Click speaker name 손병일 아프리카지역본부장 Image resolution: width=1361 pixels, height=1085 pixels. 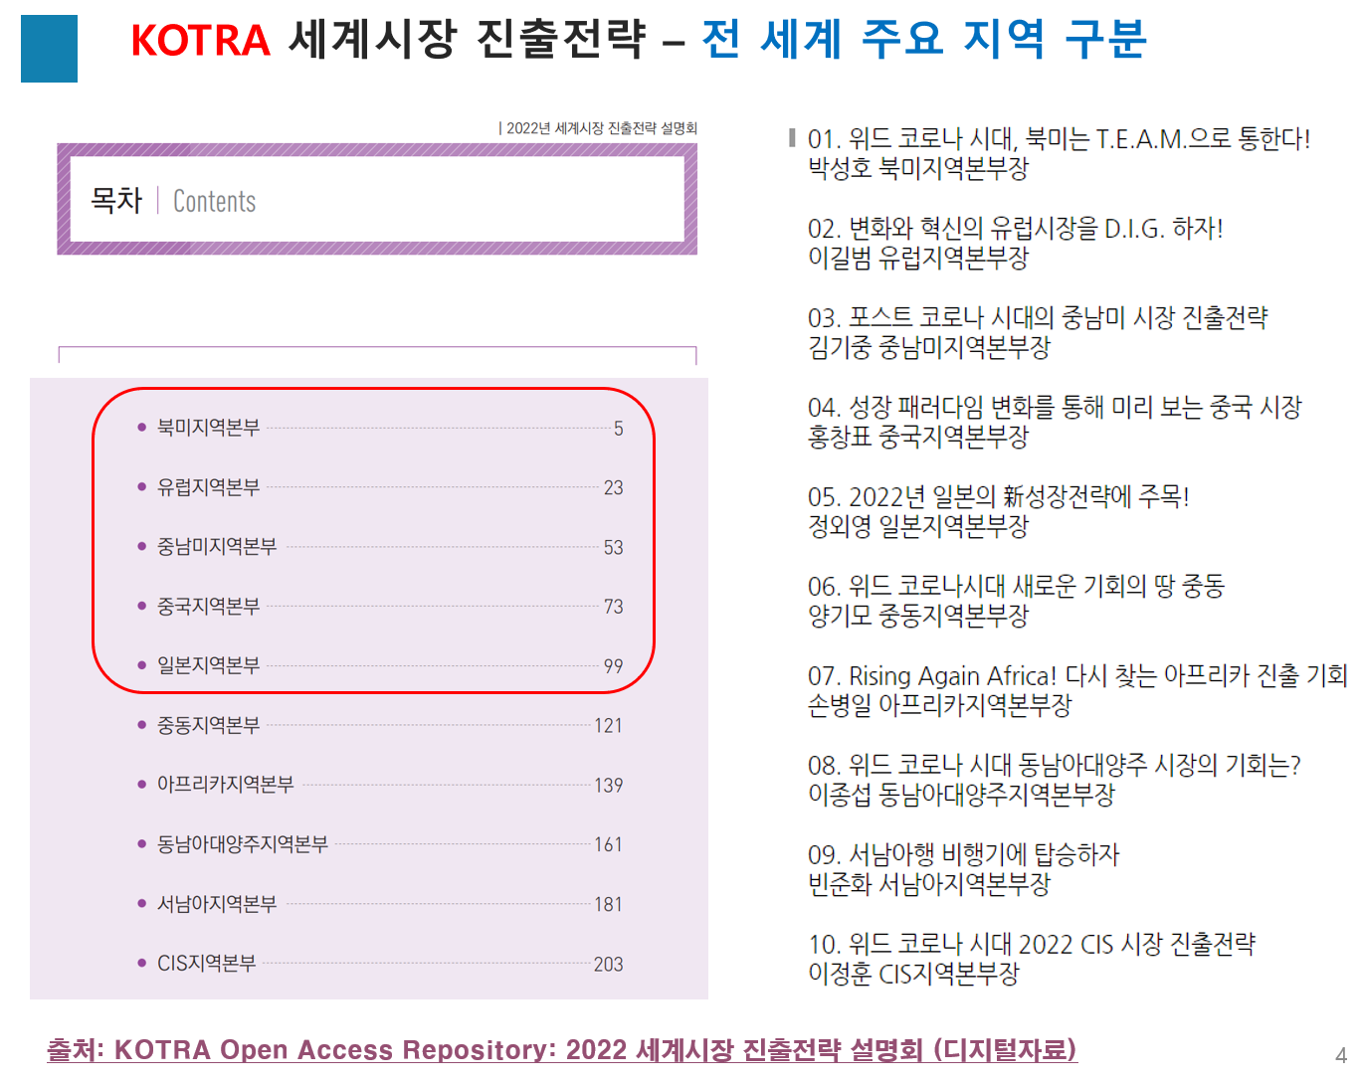[940, 705]
